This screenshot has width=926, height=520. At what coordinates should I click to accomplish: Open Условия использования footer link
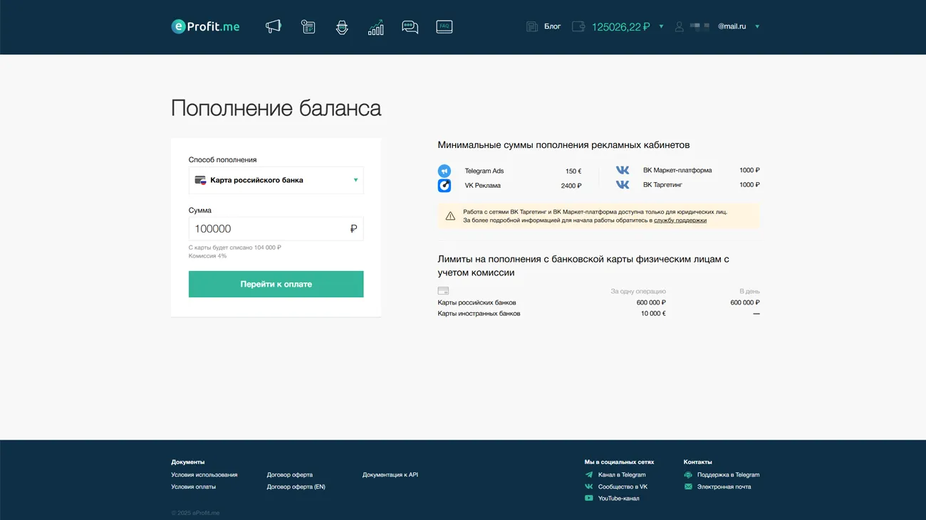click(204, 474)
